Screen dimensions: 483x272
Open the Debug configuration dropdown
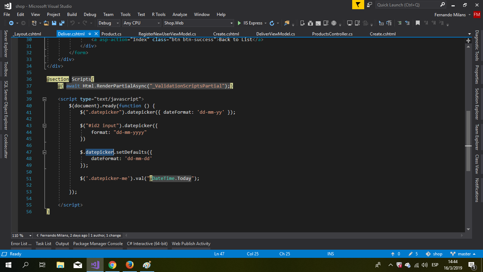coord(109,23)
